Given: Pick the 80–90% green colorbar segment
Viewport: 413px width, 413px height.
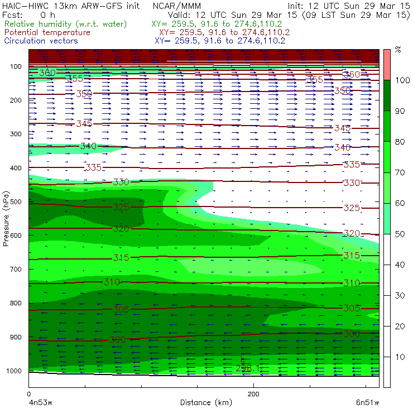Looking at the screenshot, I should tap(387, 126).
